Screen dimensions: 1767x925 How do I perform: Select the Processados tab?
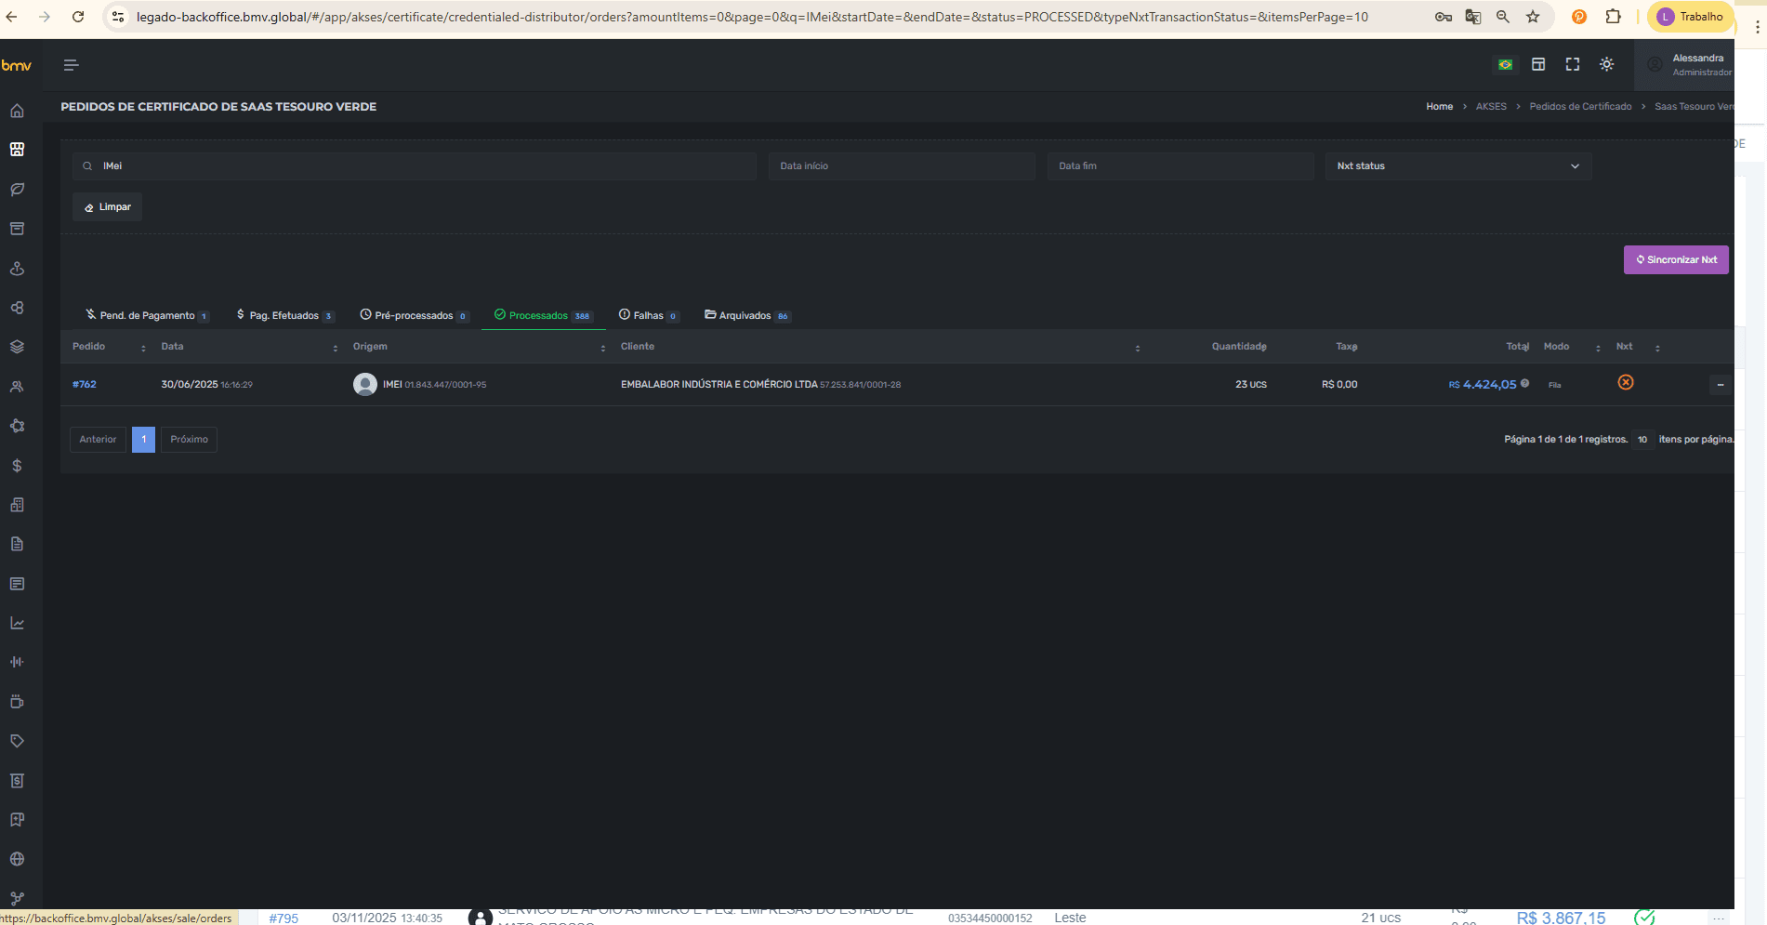coord(543,316)
